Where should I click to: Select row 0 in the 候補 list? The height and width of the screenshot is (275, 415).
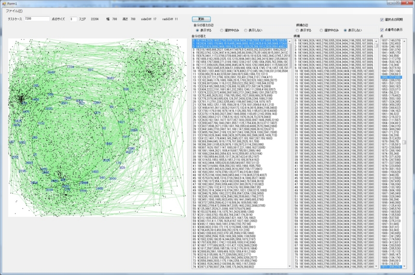(334, 40)
